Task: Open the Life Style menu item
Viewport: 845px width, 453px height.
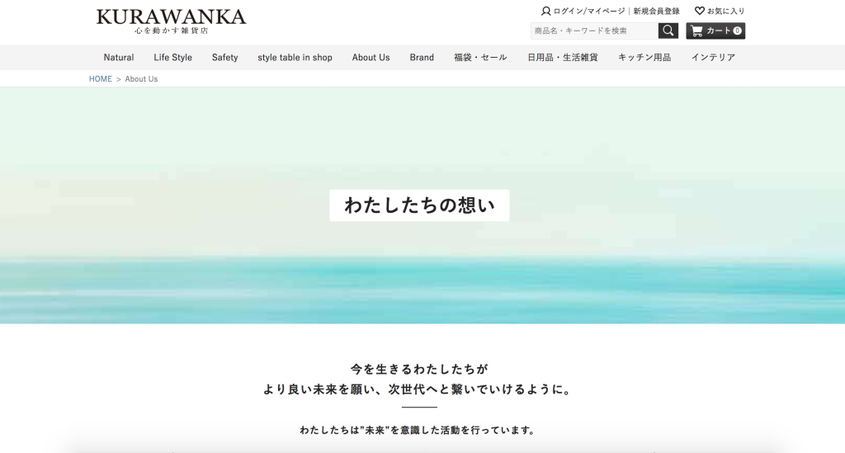Action: (x=172, y=57)
